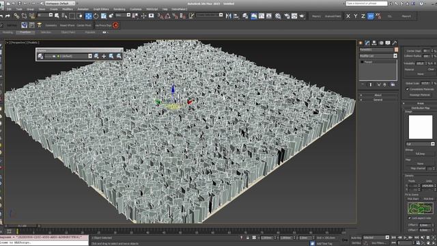The height and width of the screenshot is (246, 437).
Task: Click the Render teapot icon
Action: click(x=302, y=16)
